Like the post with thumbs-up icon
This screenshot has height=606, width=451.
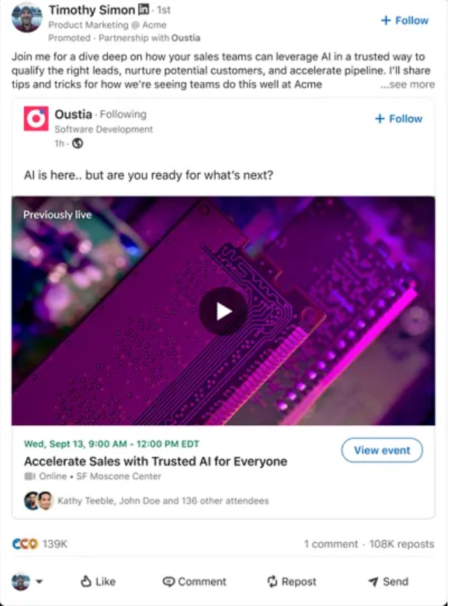tap(97, 581)
